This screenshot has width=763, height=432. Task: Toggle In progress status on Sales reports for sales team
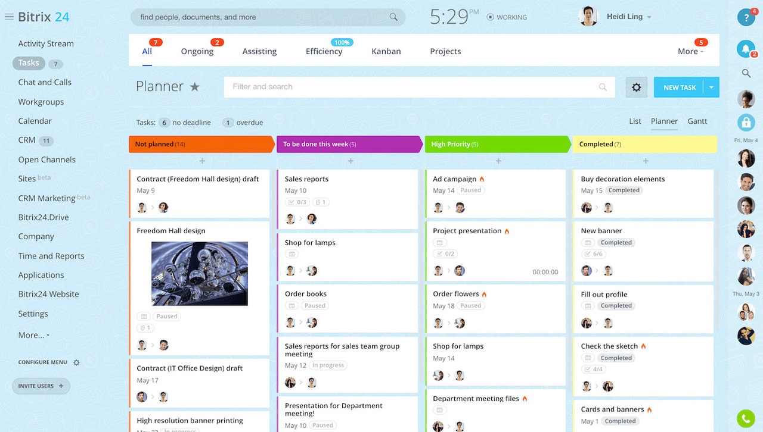pos(328,365)
